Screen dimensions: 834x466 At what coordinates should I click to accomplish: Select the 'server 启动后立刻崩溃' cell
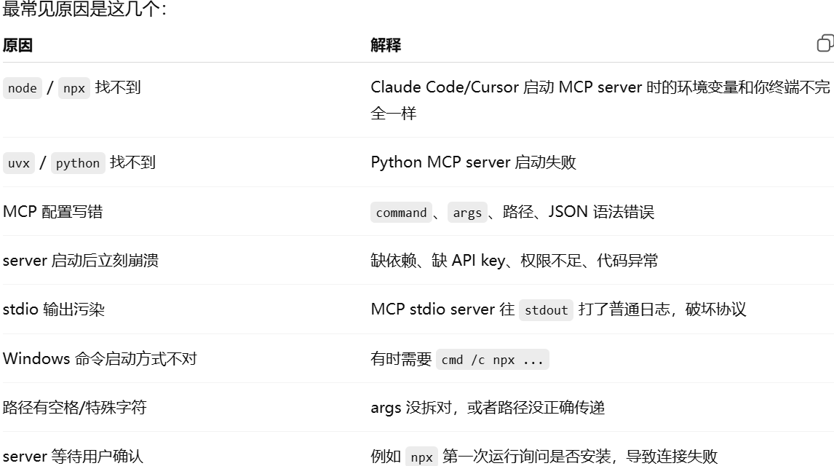[x=80, y=261]
